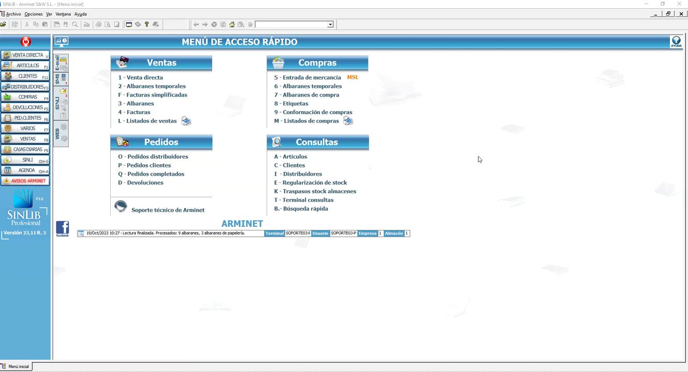Viewport: 688px width, 372px height.
Task: Click the AVISOS ARMINET button
Action: (x=25, y=181)
